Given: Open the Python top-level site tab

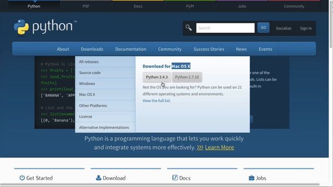Looking at the screenshot, I should tap(34, 6).
